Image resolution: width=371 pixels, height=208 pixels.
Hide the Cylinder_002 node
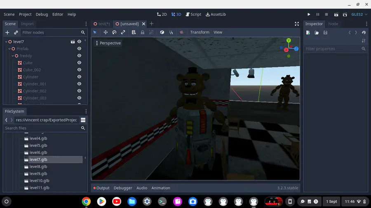pyautogui.click(x=79, y=91)
